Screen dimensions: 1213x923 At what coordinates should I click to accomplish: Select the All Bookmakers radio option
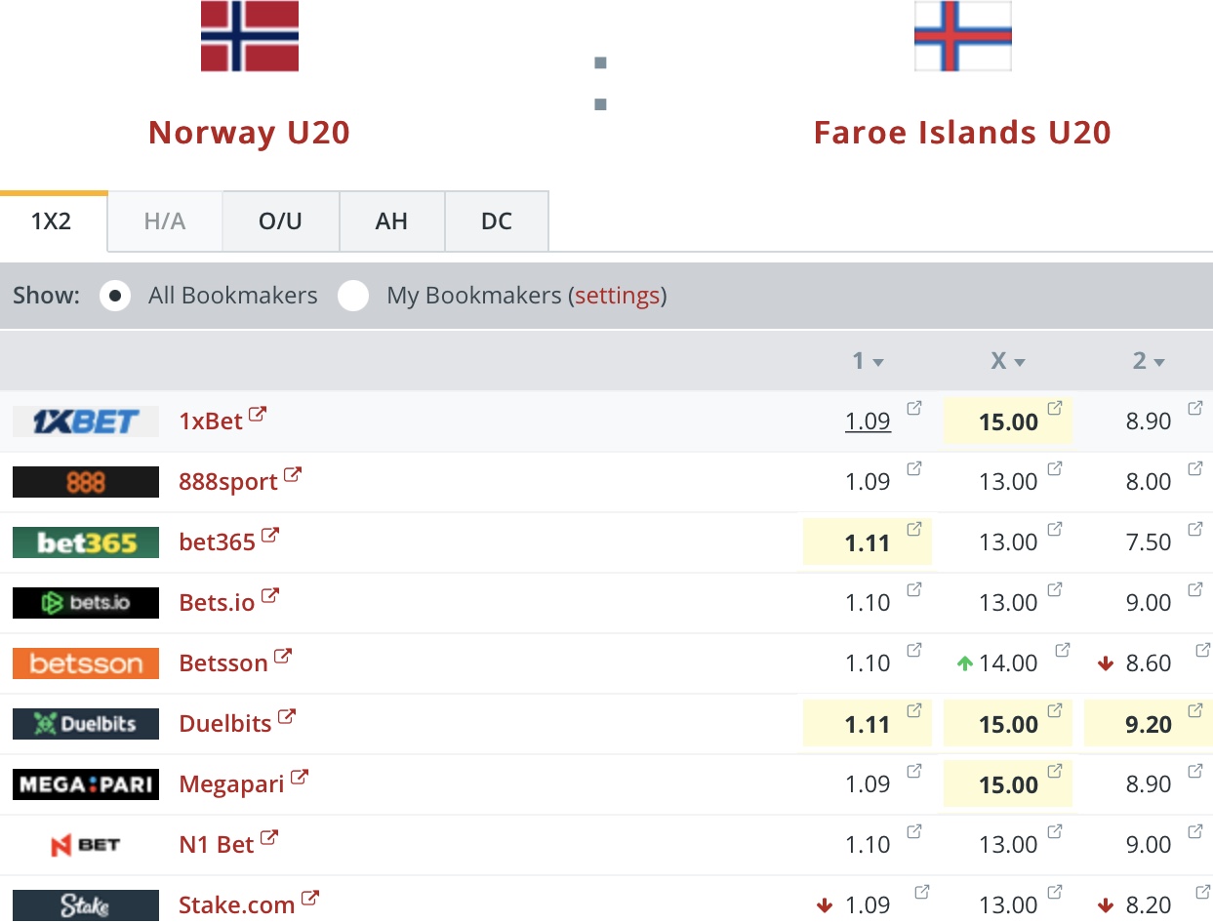coord(115,296)
